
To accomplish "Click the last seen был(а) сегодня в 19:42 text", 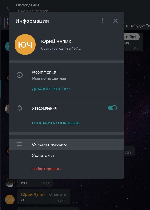I will coord(61,49).
